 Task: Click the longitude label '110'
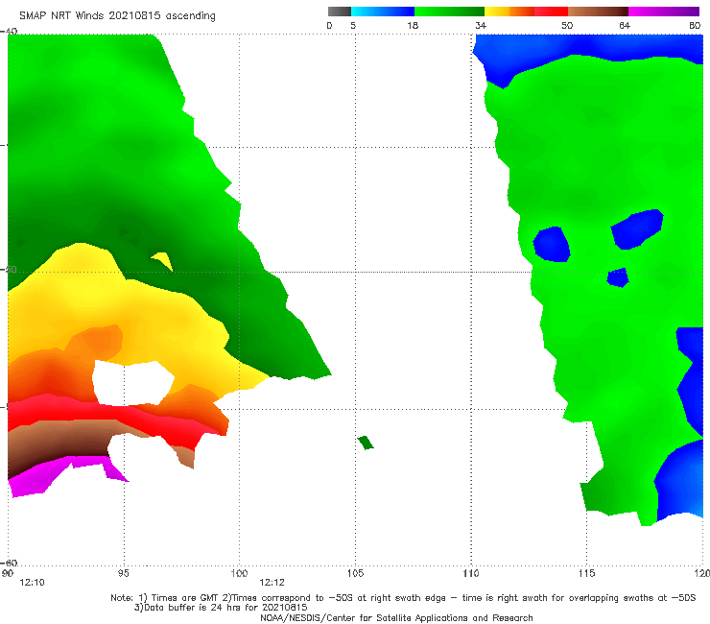click(x=471, y=574)
